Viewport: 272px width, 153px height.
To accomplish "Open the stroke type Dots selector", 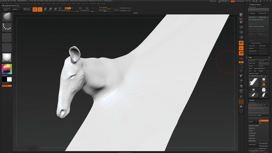I will tap(7, 27).
